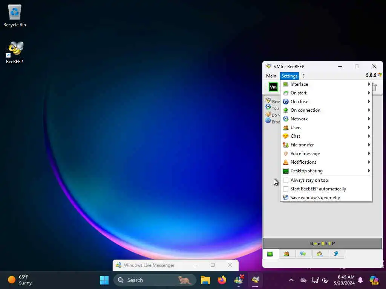The height and width of the screenshot is (289, 386).
Task: Open the ? help menu
Action: pos(303,76)
